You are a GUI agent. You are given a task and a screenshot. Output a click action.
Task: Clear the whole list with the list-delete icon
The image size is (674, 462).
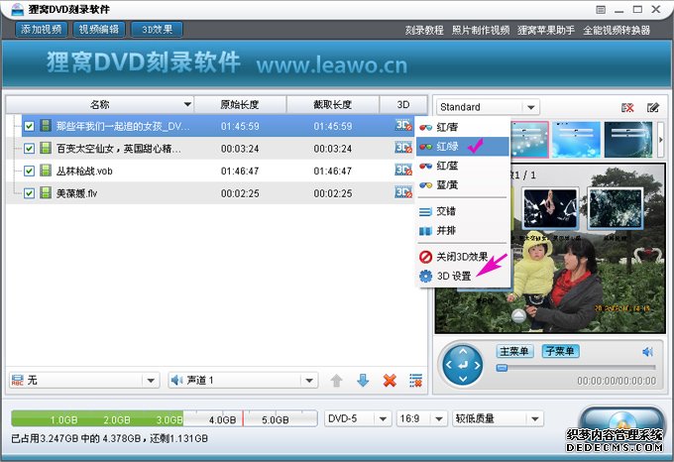pyautogui.click(x=415, y=381)
